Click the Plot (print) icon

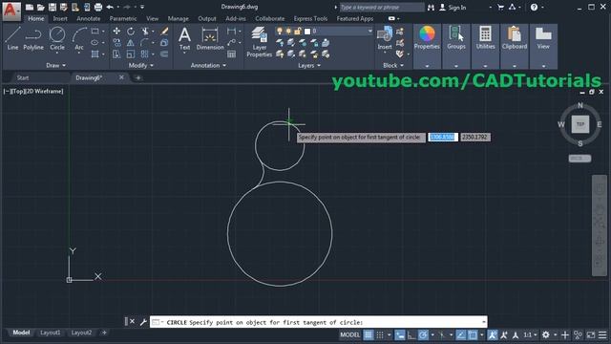[x=98, y=7]
